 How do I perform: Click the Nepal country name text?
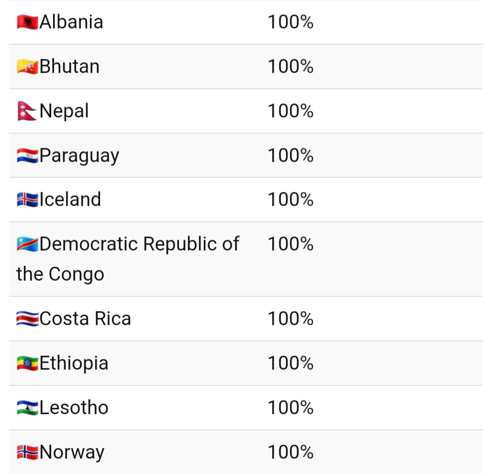pos(64,111)
